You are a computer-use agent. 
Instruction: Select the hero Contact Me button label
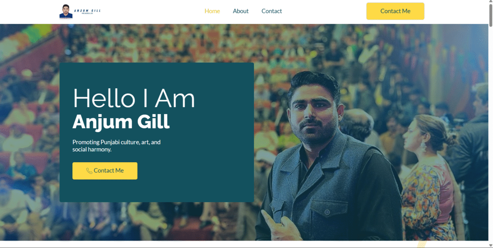[x=108, y=170]
